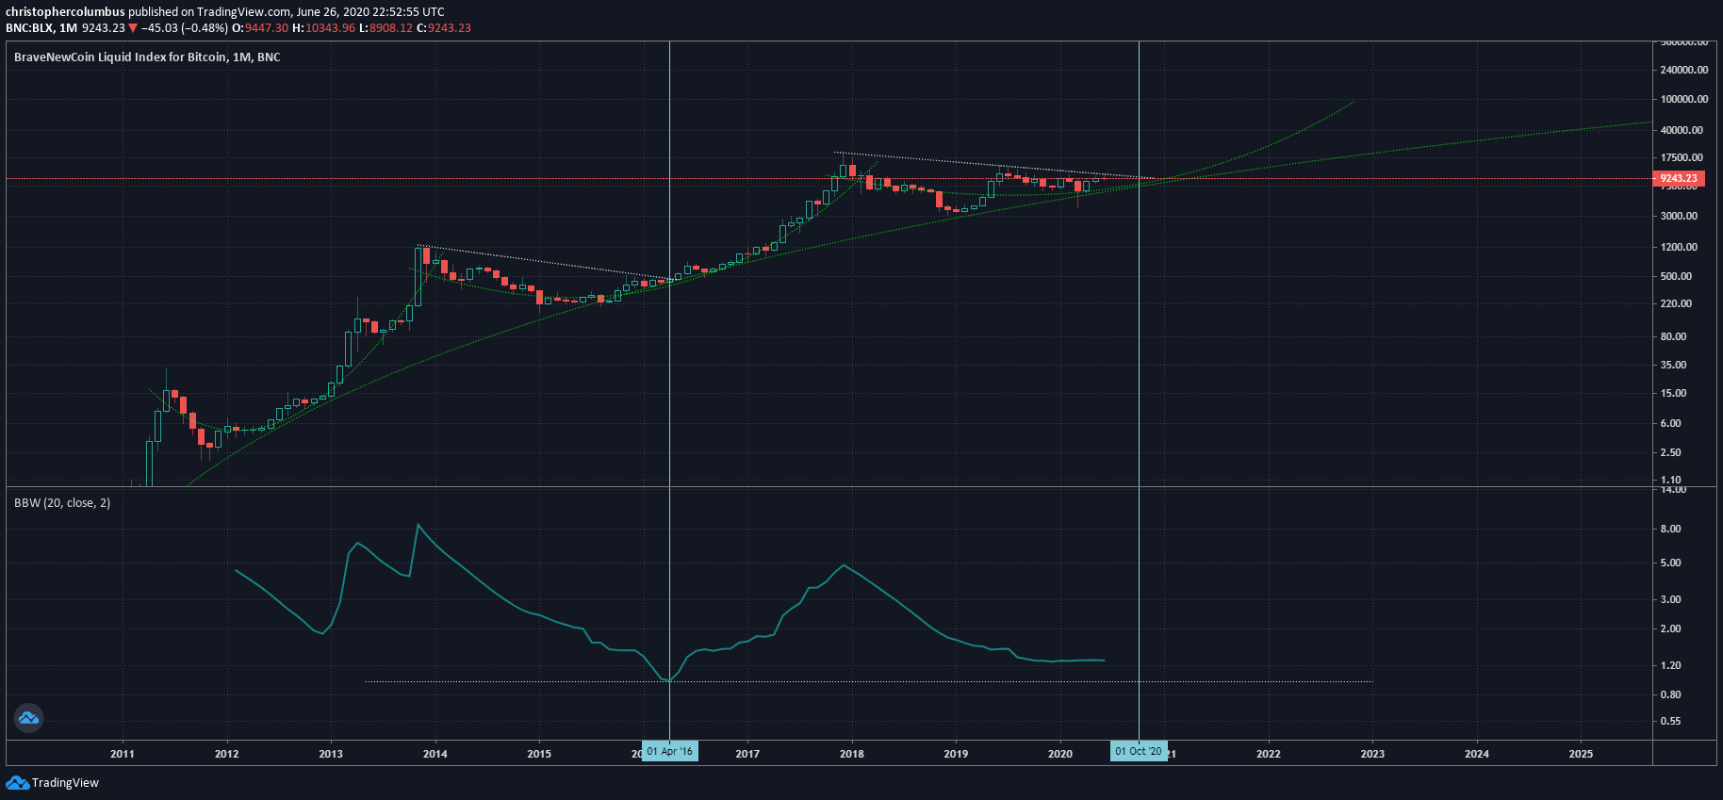Click the 01 Apr '16 date marker
The width and height of the screenshot is (1723, 800).
point(669,751)
